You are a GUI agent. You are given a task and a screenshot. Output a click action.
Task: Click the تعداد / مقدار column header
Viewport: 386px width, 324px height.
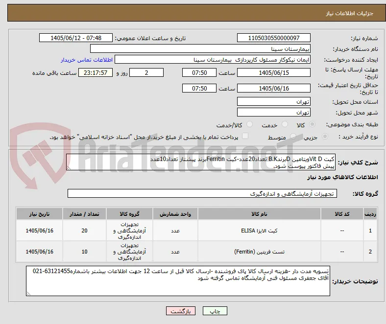84,214
